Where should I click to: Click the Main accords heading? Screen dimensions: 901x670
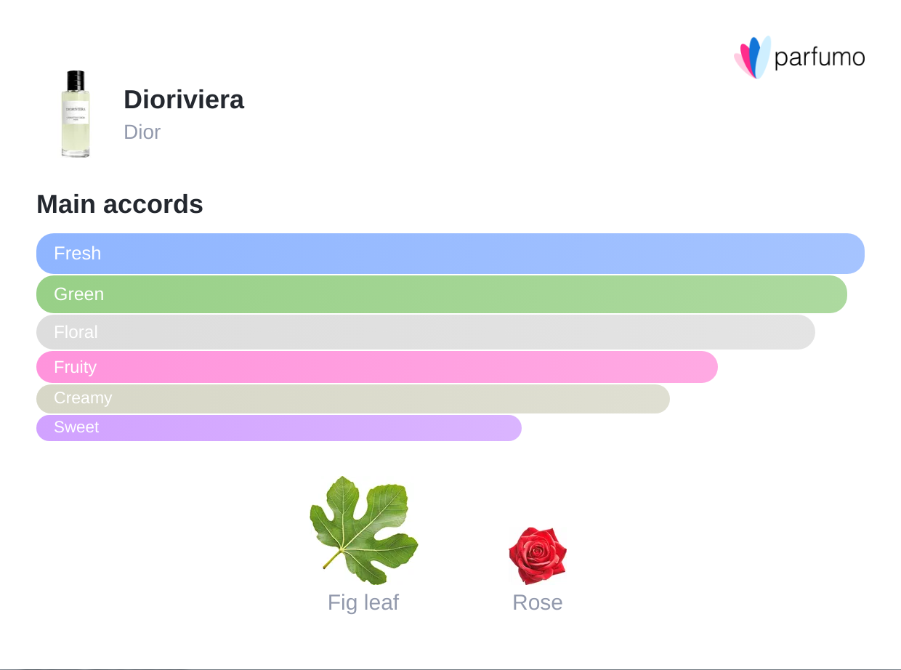click(x=120, y=204)
